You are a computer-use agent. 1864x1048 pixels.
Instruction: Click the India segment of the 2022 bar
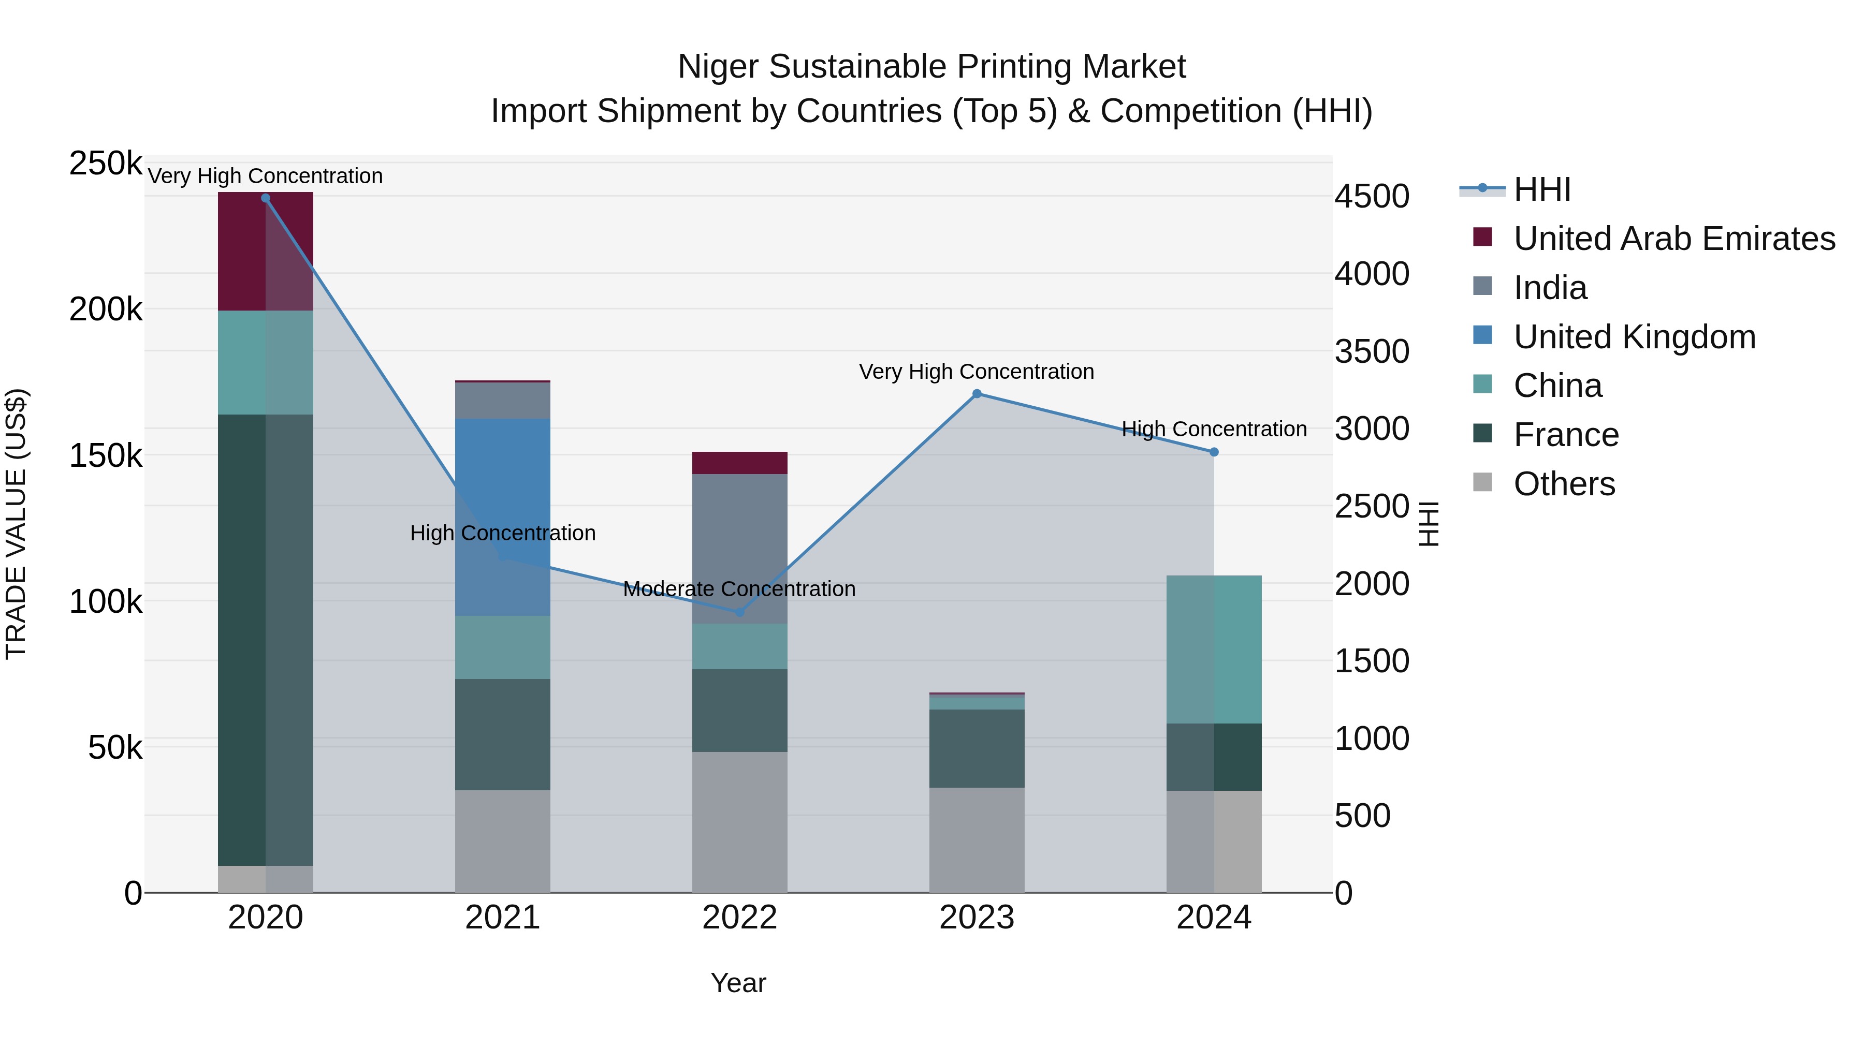click(739, 549)
